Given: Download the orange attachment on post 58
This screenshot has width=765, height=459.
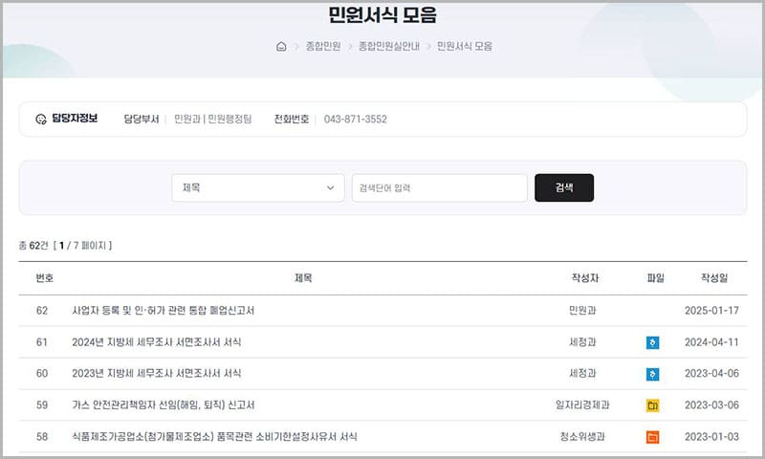Looking at the screenshot, I should click(x=652, y=437).
